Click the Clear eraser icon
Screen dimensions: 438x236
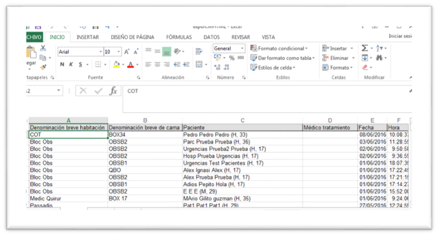[365, 68]
